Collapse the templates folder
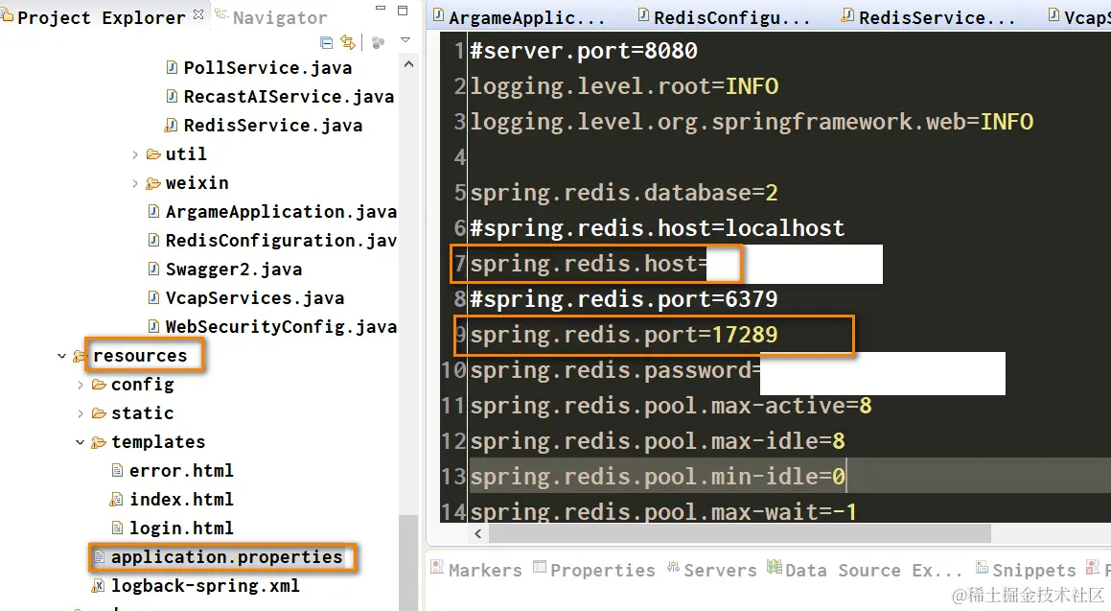This screenshot has height=611, width=1111. tap(81, 442)
